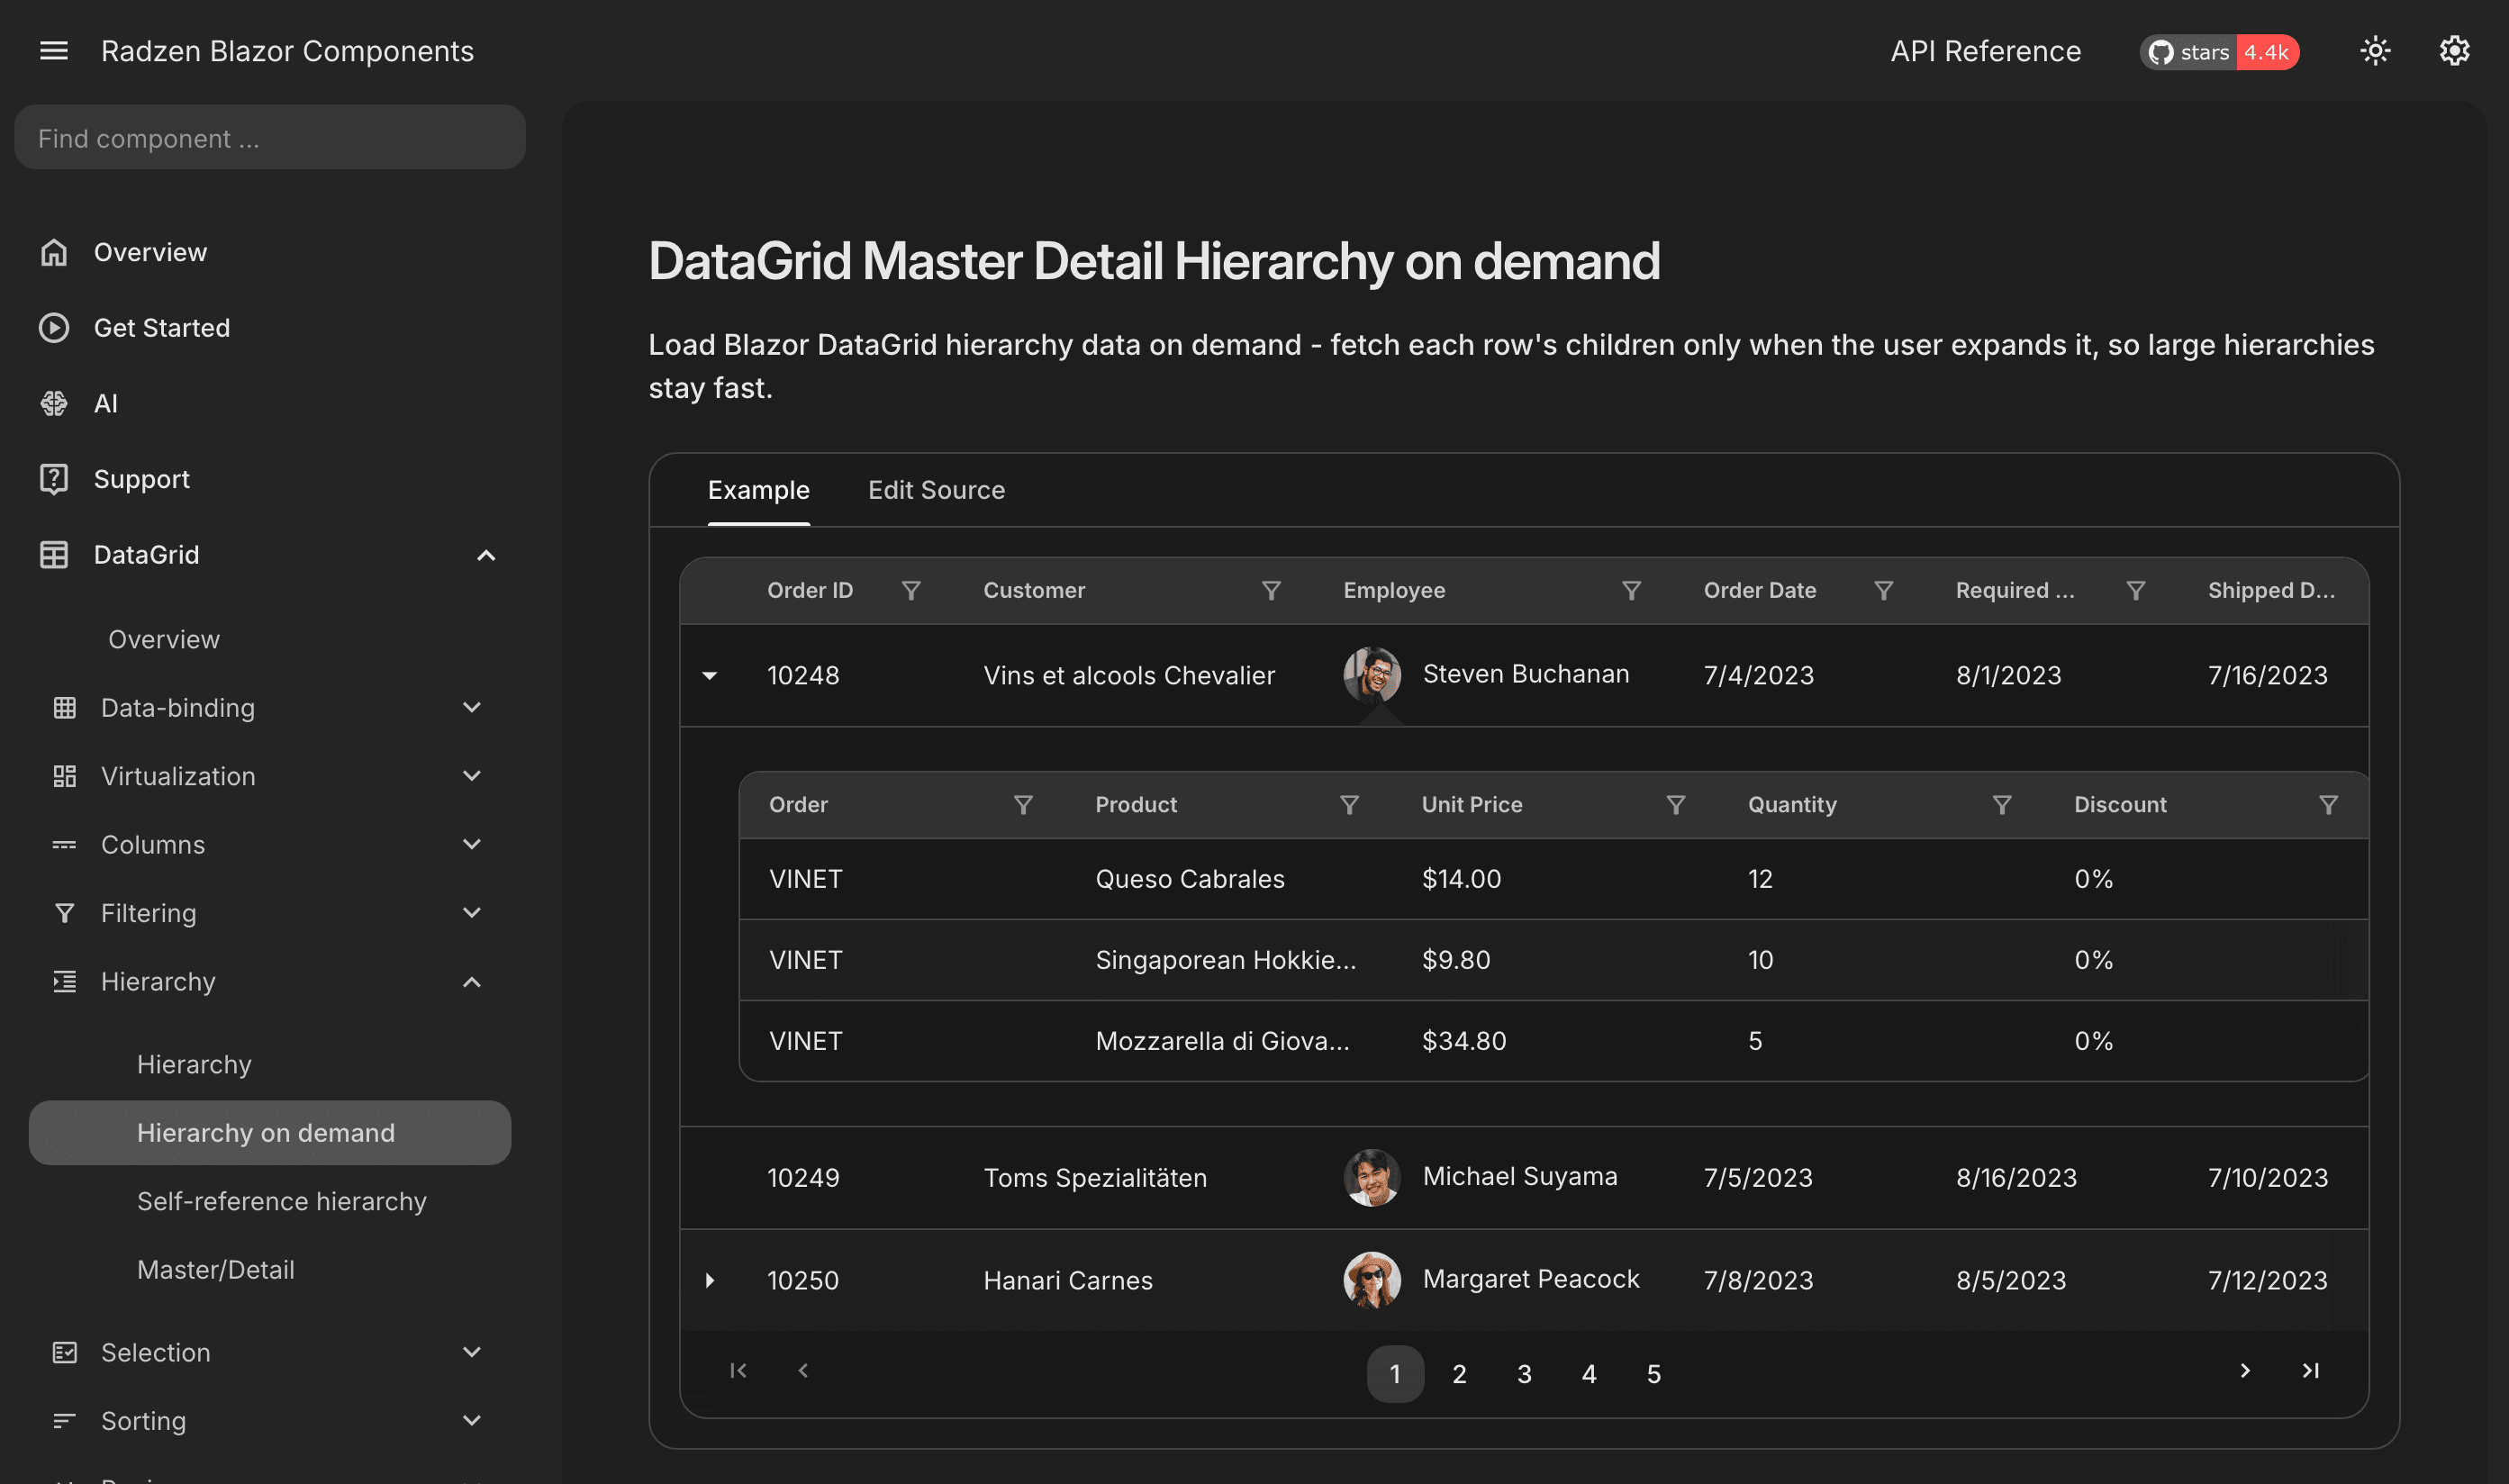Expand the Sorting sidebar group
Viewport: 2509px width, 1484px height.
click(472, 1421)
